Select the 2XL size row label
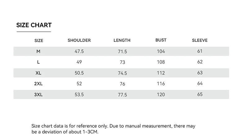This screenshot has width=245, height=140. [38, 84]
